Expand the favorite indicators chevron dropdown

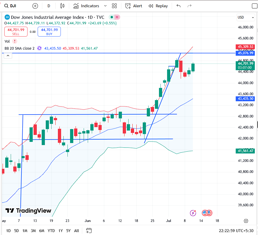105,6
